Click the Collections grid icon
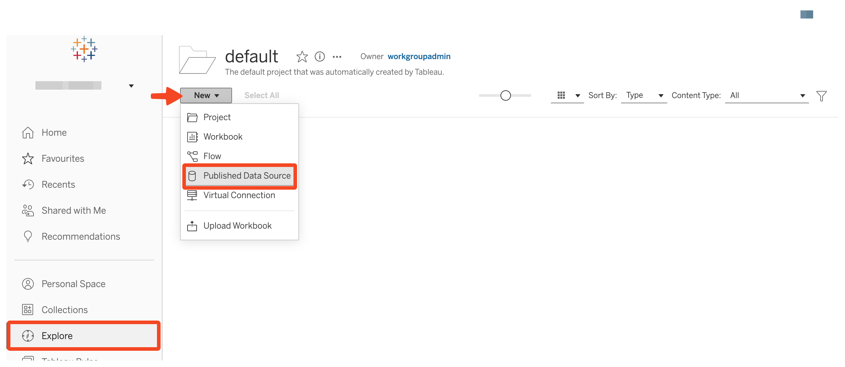 (x=28, y=310)
